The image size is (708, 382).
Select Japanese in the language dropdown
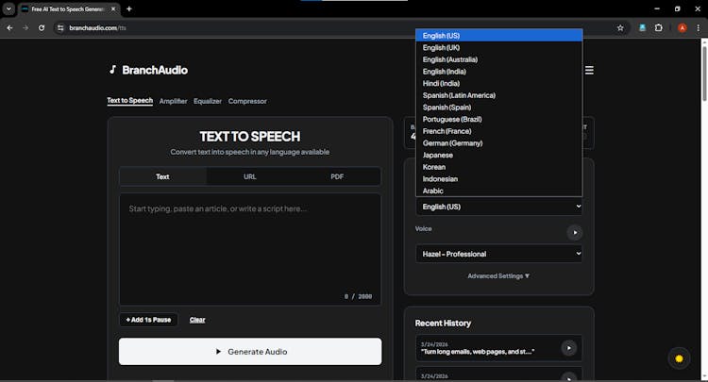click(438, 155)
